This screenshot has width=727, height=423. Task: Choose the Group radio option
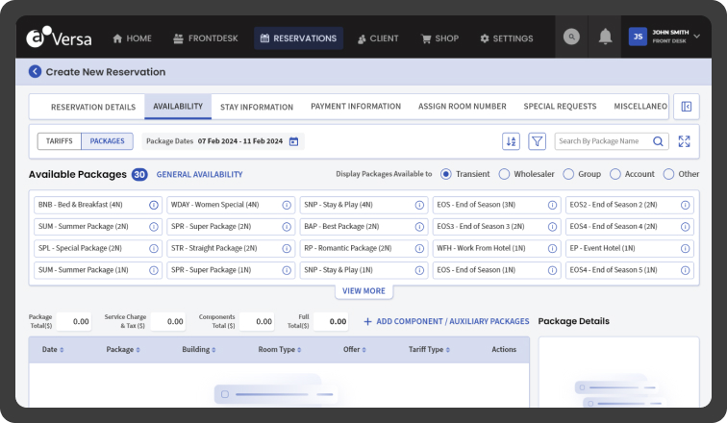tap(568, 174)
